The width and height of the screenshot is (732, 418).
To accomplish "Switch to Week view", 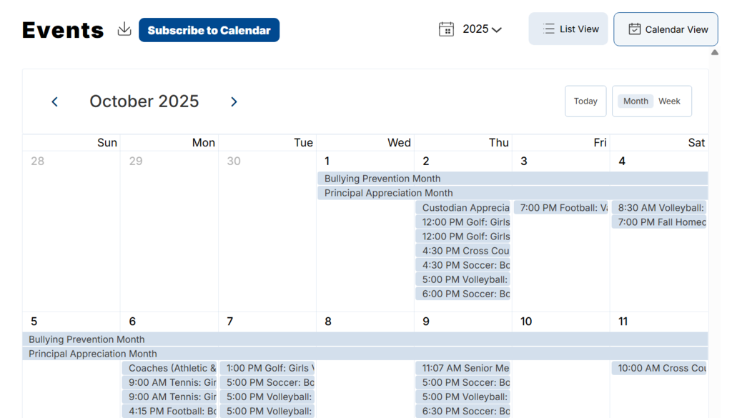I will (669, 101).
